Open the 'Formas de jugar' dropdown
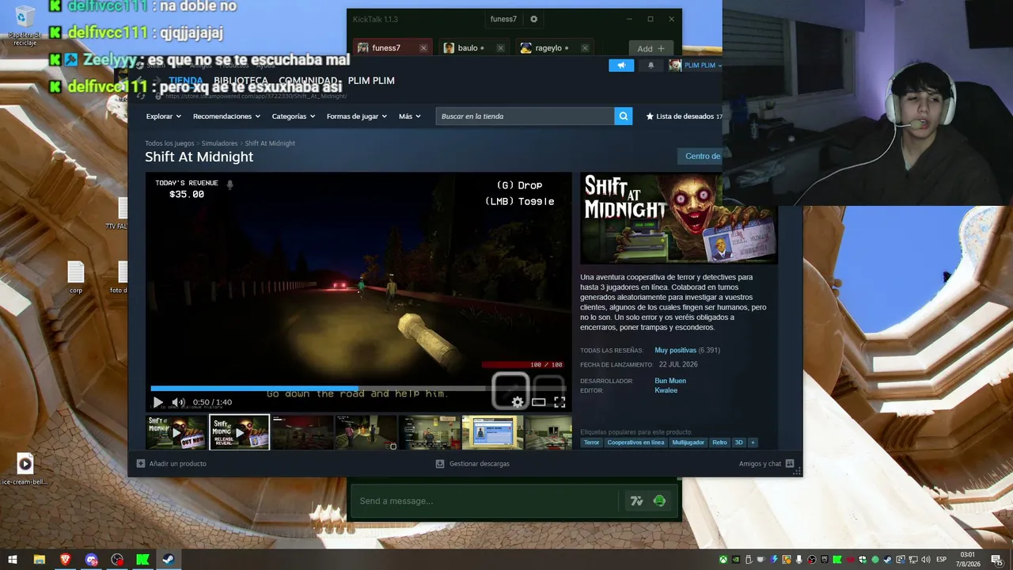The width and height of the screenshot is (1013, 570). [x=357, y=116]
